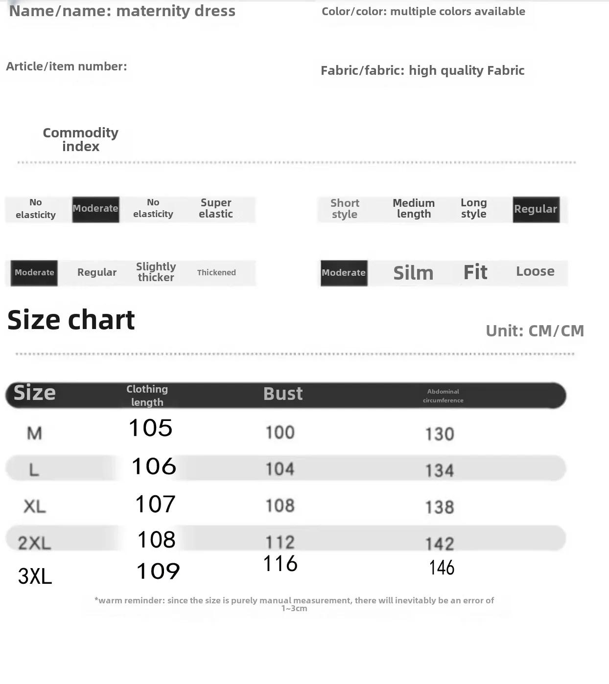Image resolution: width=609 pixels, height=684 pixels.
Task: Choose the Loose fit option
Action: (x=535, y=271)
